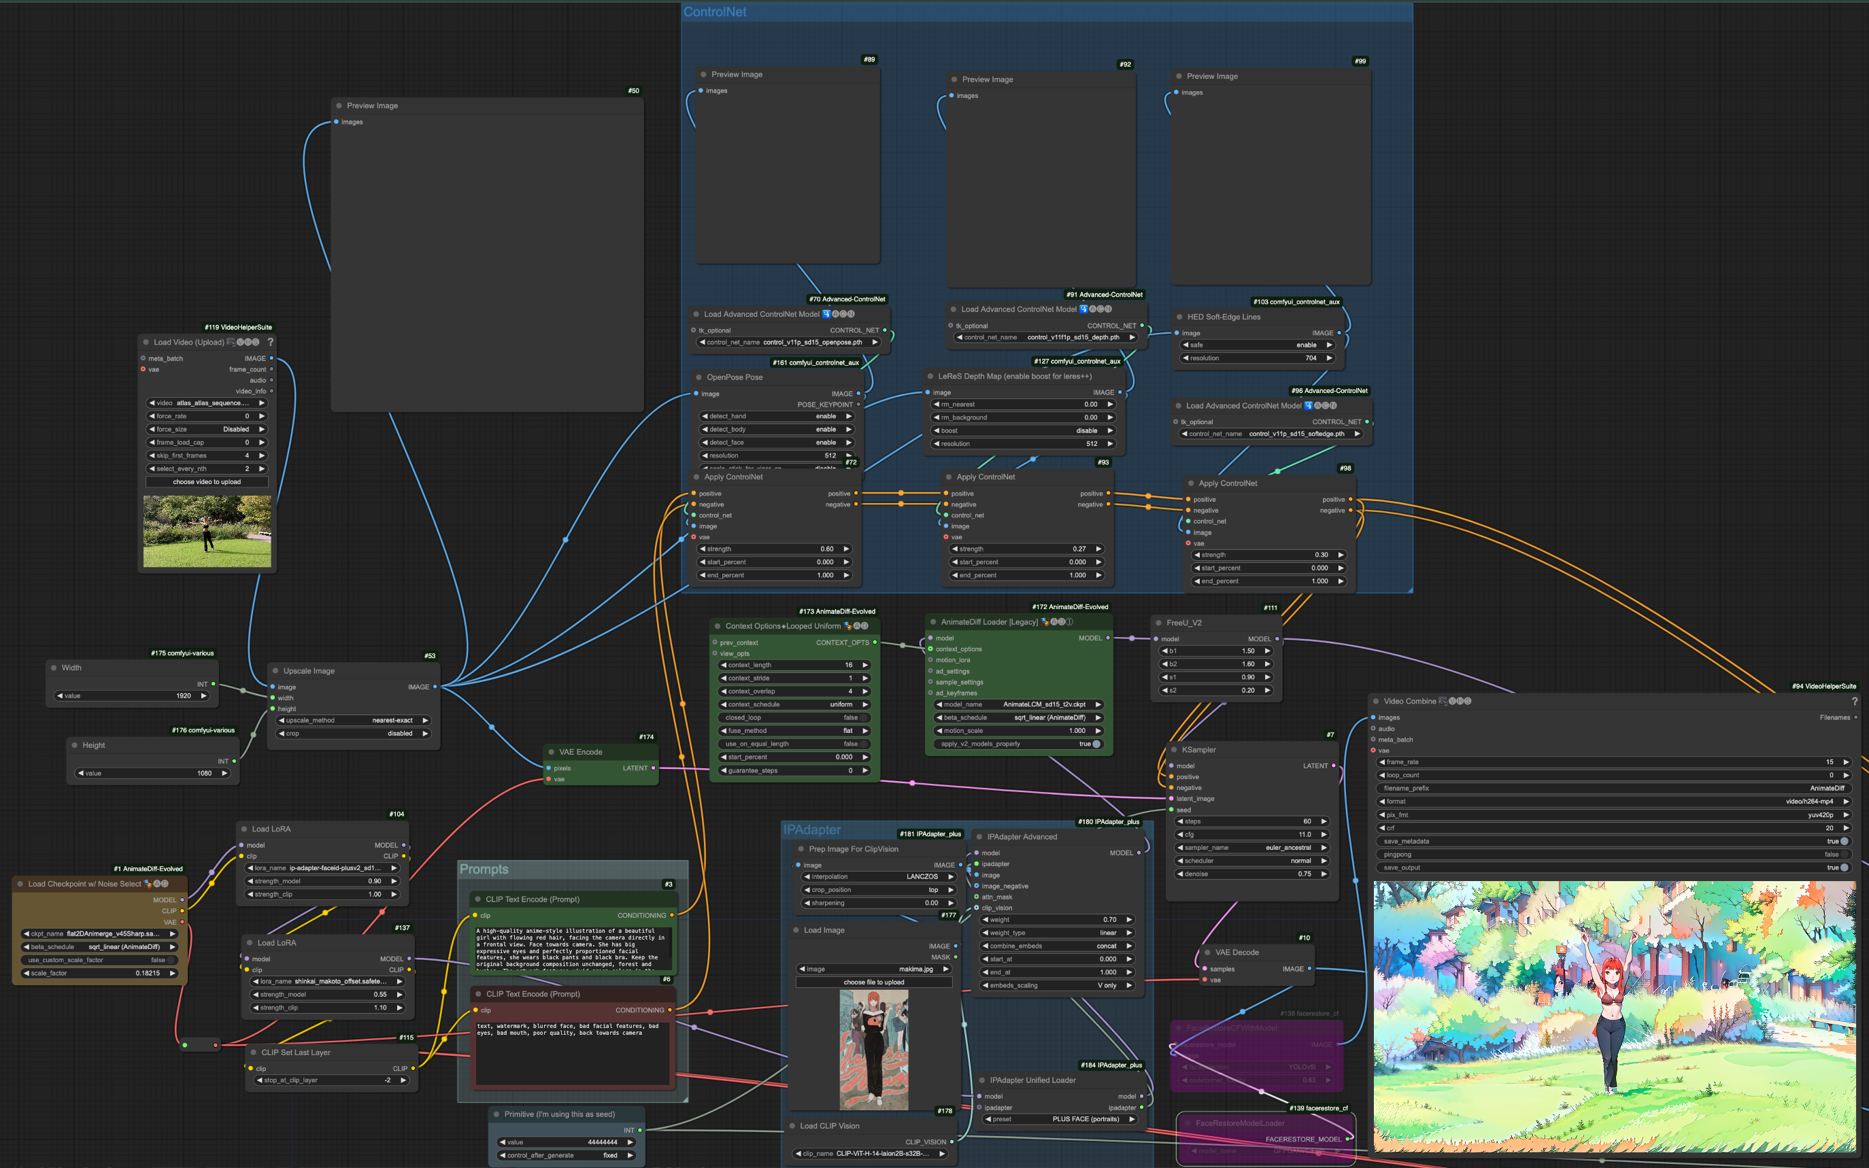The height and width of the screenshot is (1168, 1869).
Task: Disable save_metadata toggle in Video Combine
Action: [x=1844, y=841]
